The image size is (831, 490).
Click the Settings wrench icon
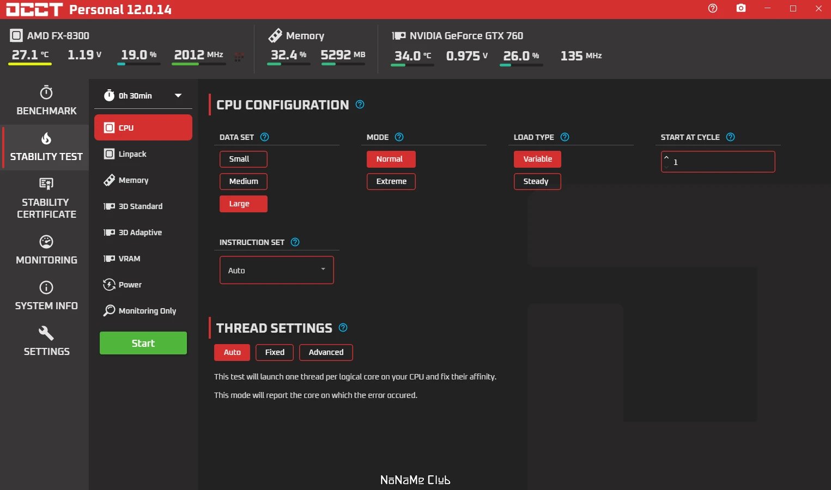tap(46, 333)
